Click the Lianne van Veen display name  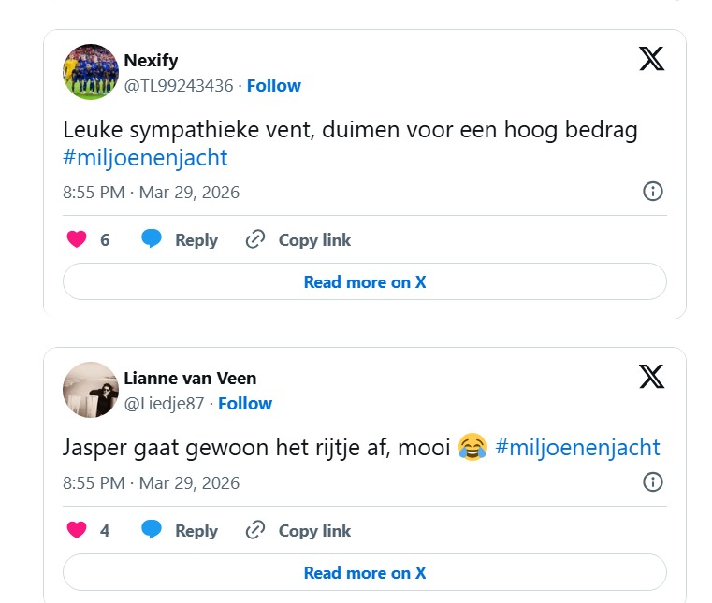[190, 378]
